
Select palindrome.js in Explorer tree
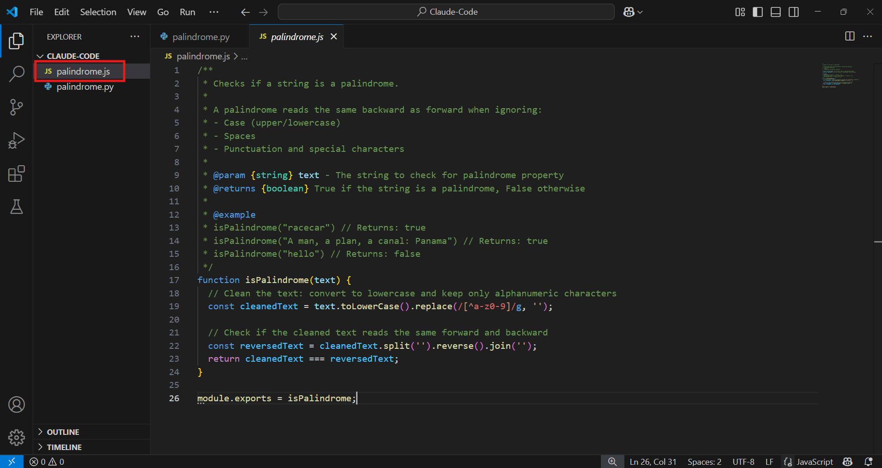click(92, 71)
